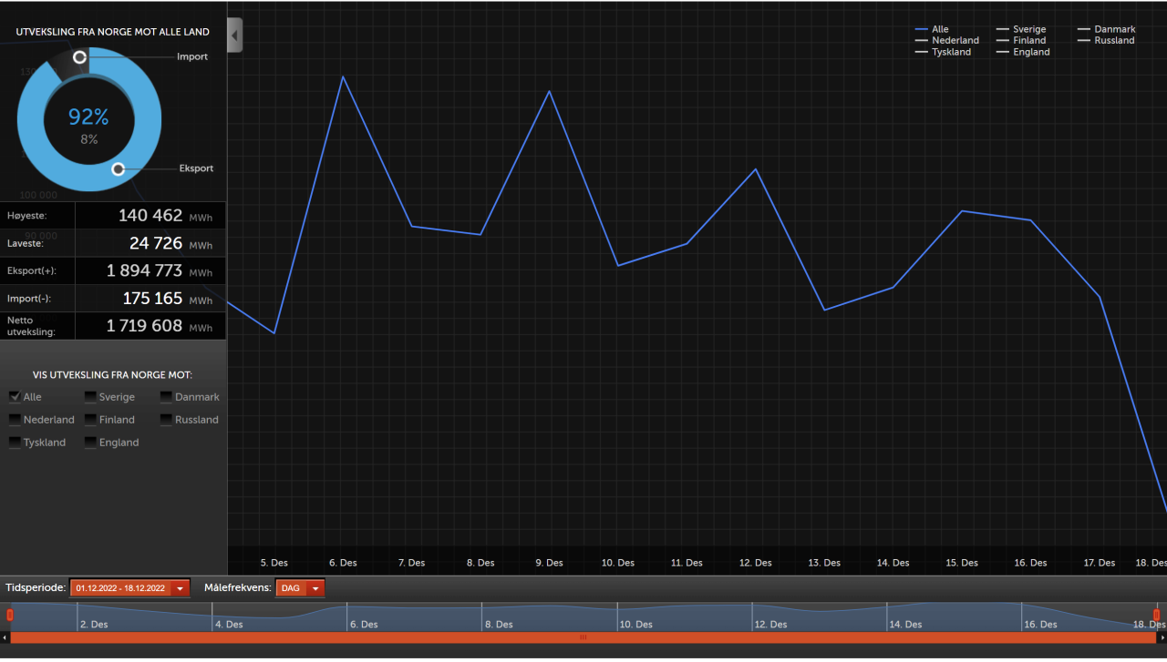Uncheck the Alle checkbox
Viewport: 1167px width, 662px height.
click(15, 397)
